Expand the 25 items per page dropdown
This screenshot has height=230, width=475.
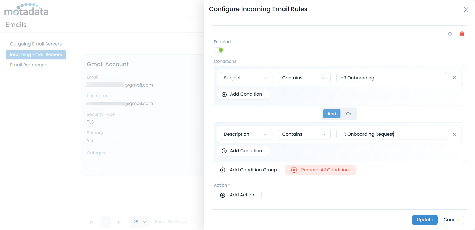pos(139,222)
